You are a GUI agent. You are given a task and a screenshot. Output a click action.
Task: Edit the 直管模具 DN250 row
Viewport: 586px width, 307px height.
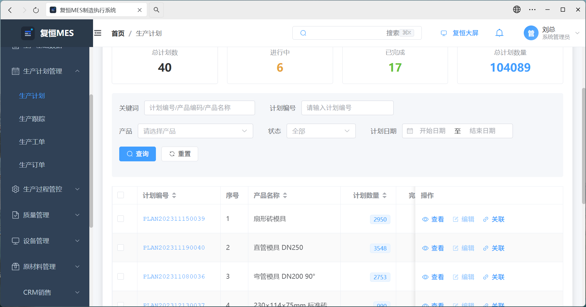463,248
